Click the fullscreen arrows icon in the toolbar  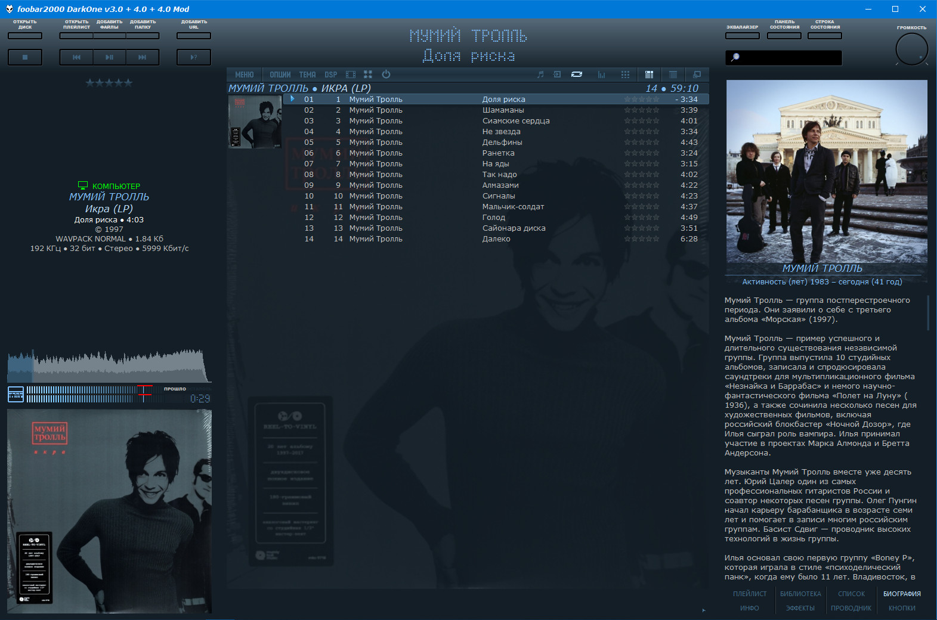click(x=368, y=75)
